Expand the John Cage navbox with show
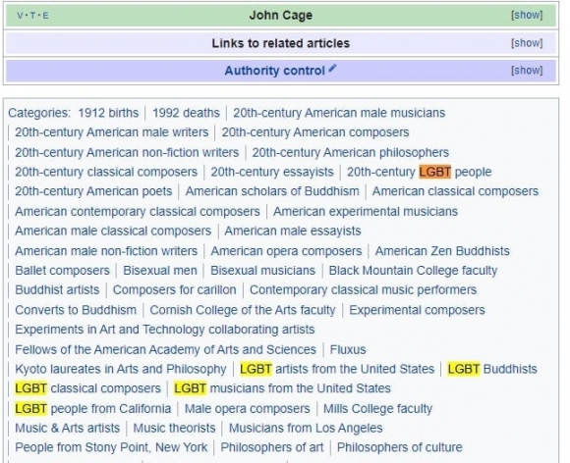Image resolution: width=570 pixels, height=463 pixels. coord(527,16)
